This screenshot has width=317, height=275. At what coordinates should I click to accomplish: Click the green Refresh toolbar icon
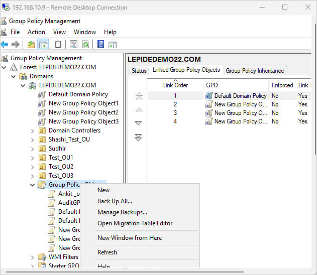[x=85, y=44]
